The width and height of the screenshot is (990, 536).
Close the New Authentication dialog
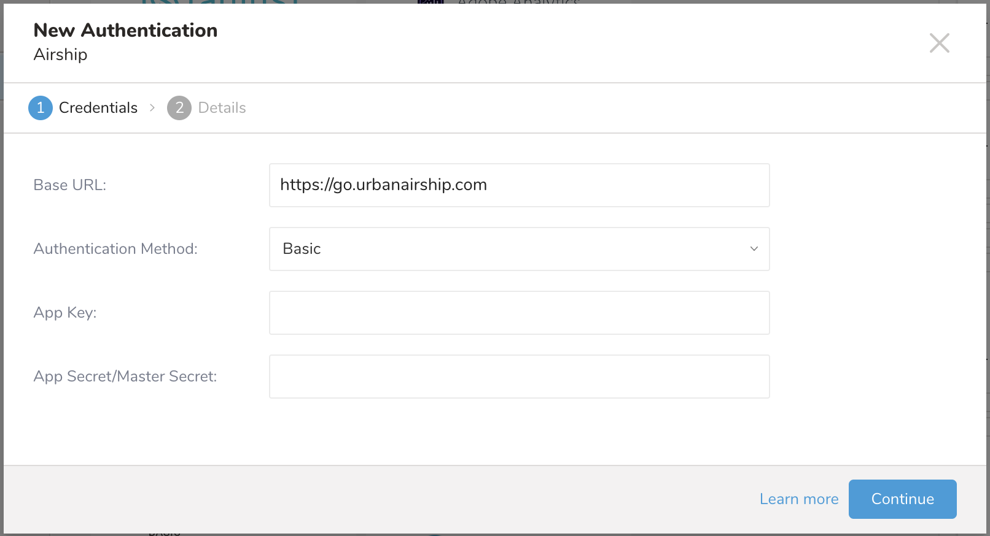pyautogui.click(x=939, y=43)
